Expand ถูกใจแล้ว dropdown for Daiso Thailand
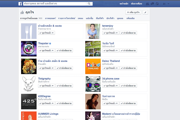Image resolution: width=180 pixels, height=120 pixels. [x=111, y=68]
